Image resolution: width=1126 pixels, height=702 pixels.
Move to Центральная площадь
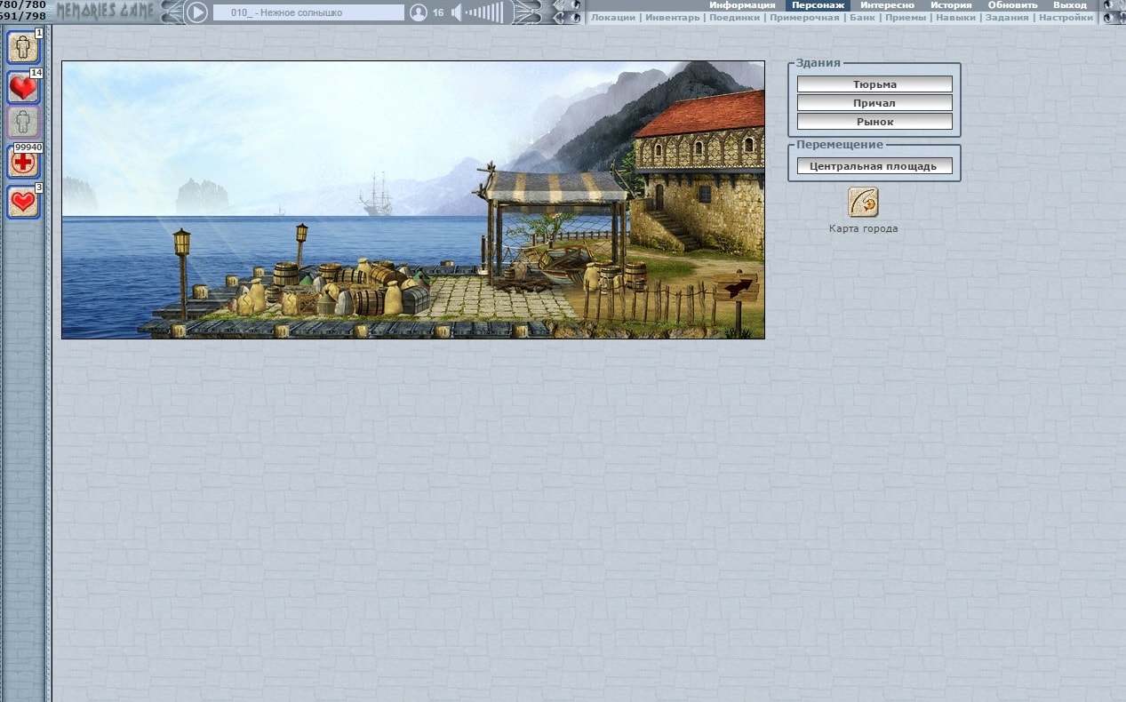874,166
